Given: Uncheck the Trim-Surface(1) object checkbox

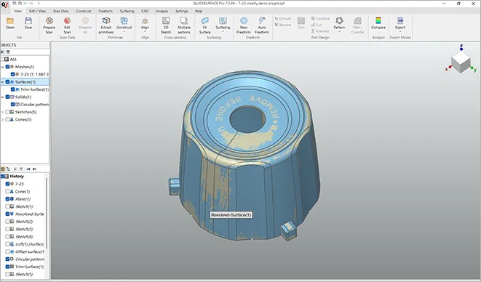Looking at the screenshot, I should (x=13, y=89).
